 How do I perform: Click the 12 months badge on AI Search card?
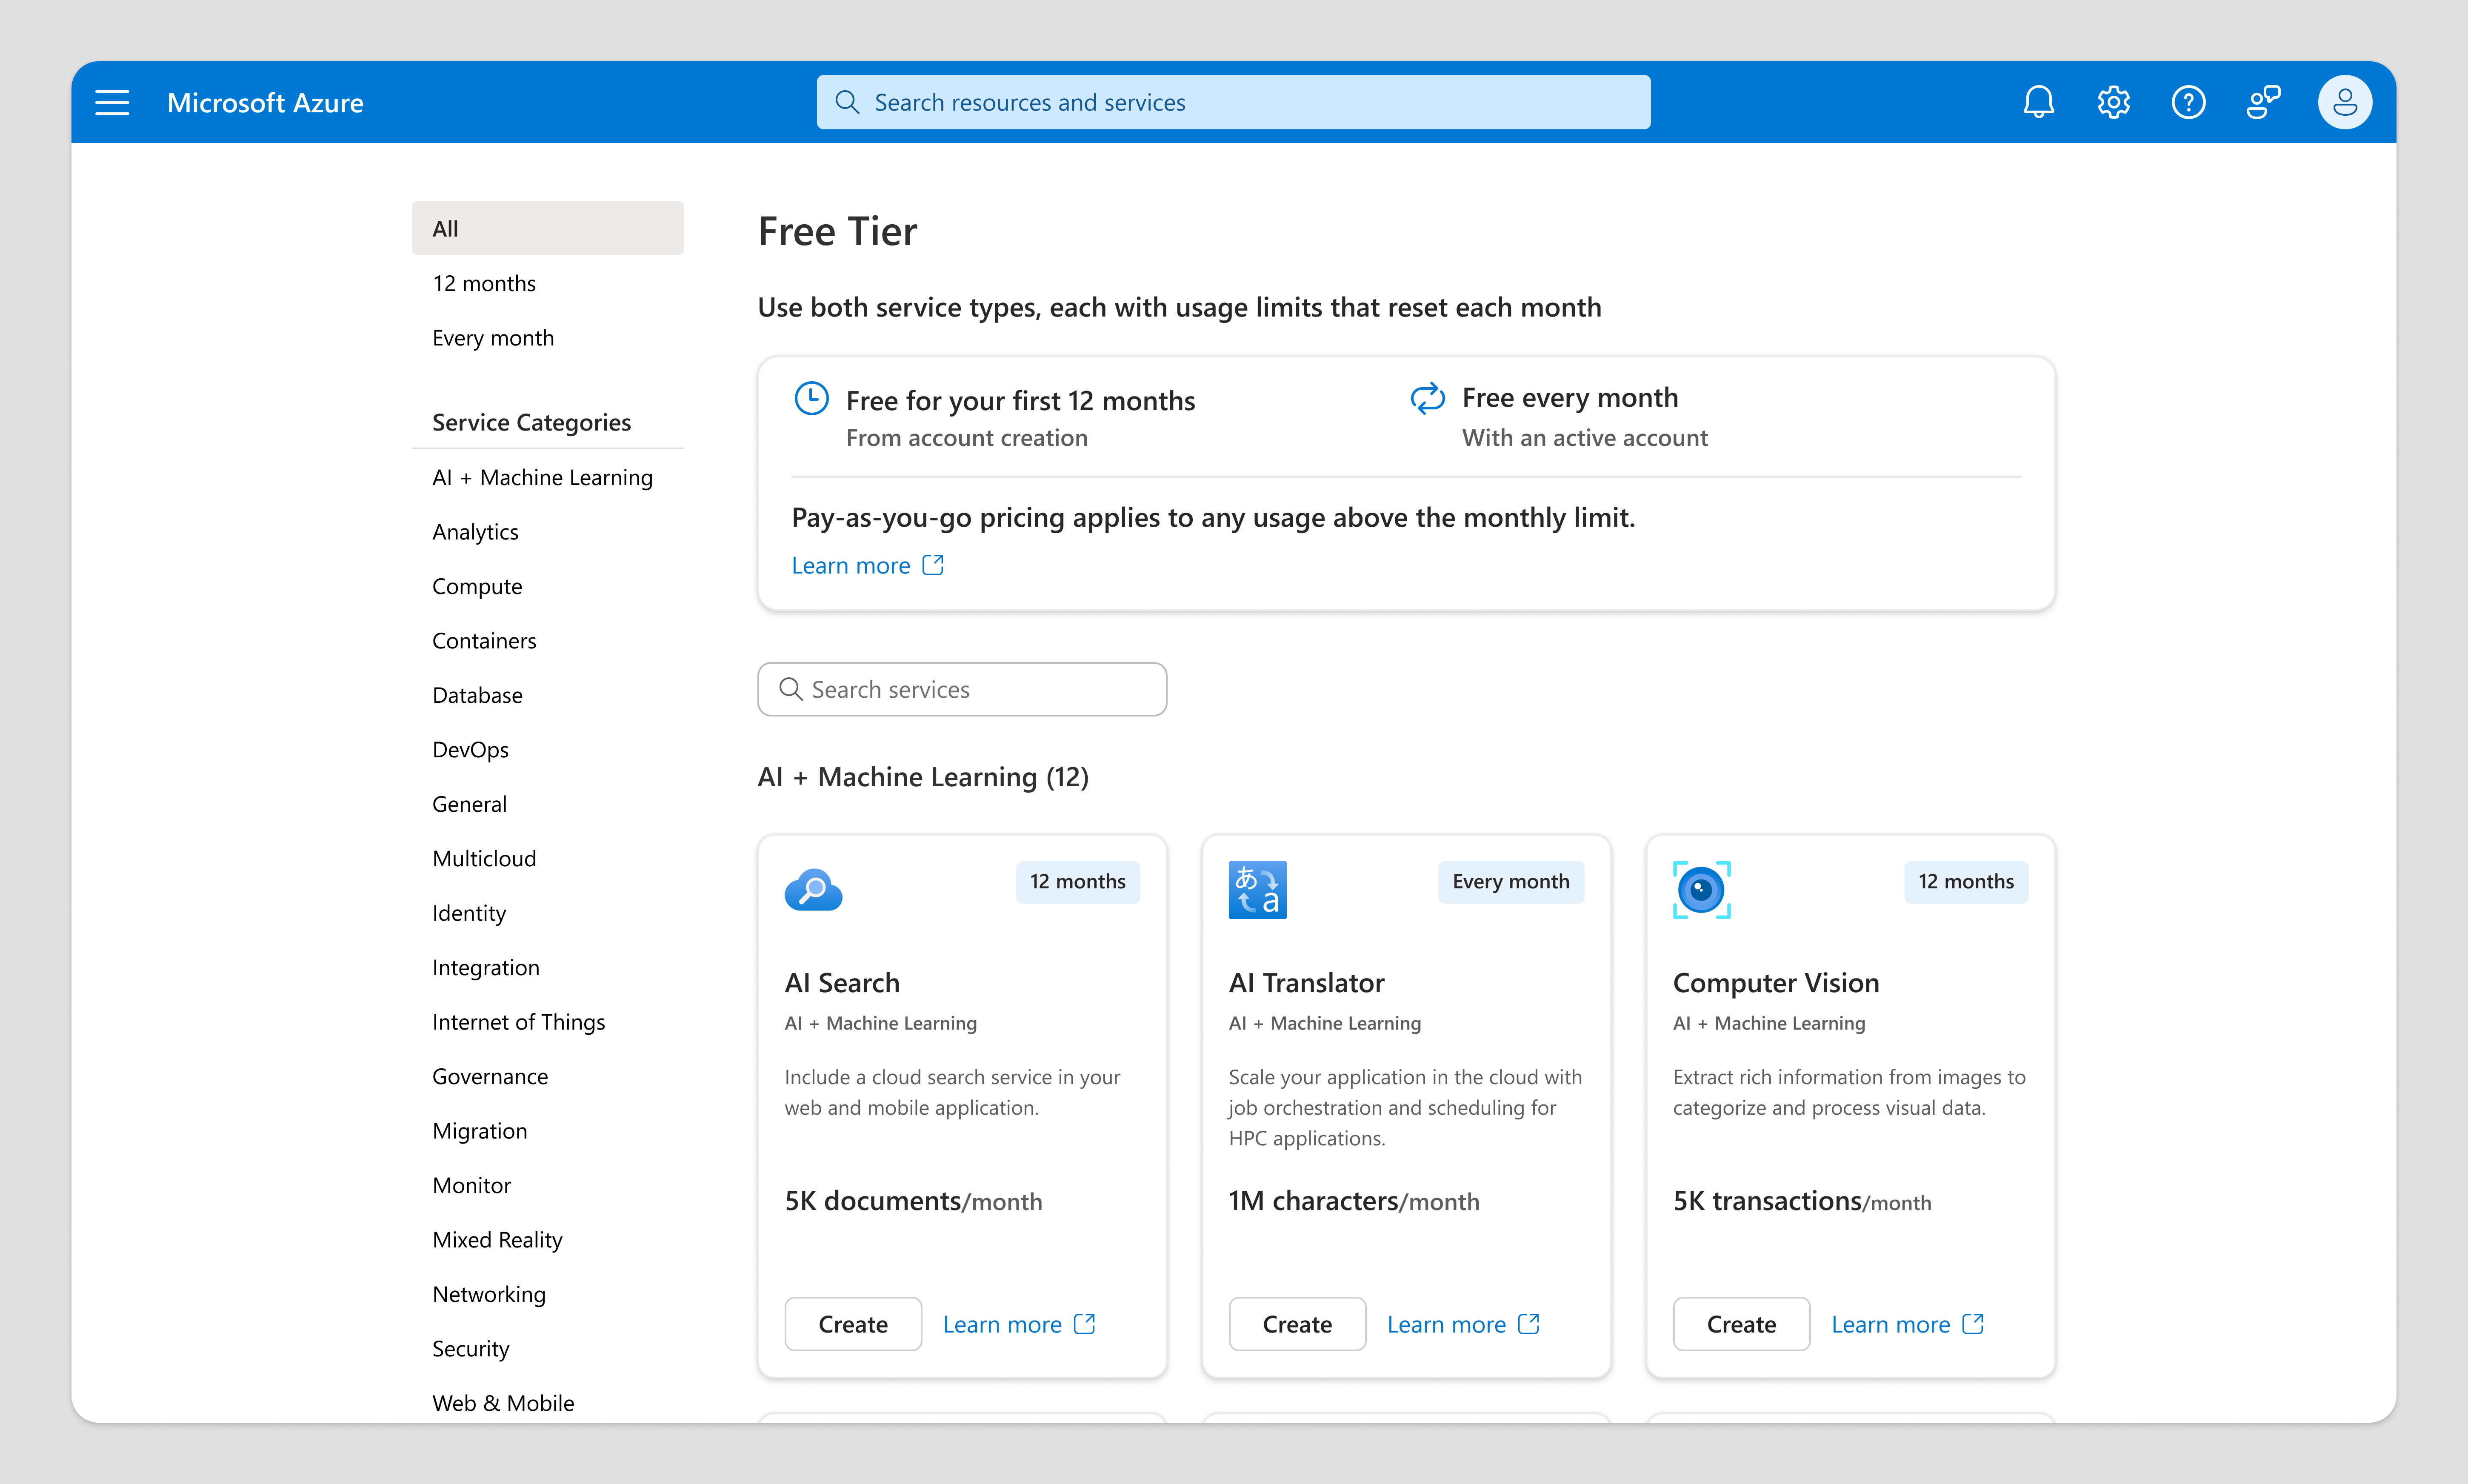[1078, 881]
